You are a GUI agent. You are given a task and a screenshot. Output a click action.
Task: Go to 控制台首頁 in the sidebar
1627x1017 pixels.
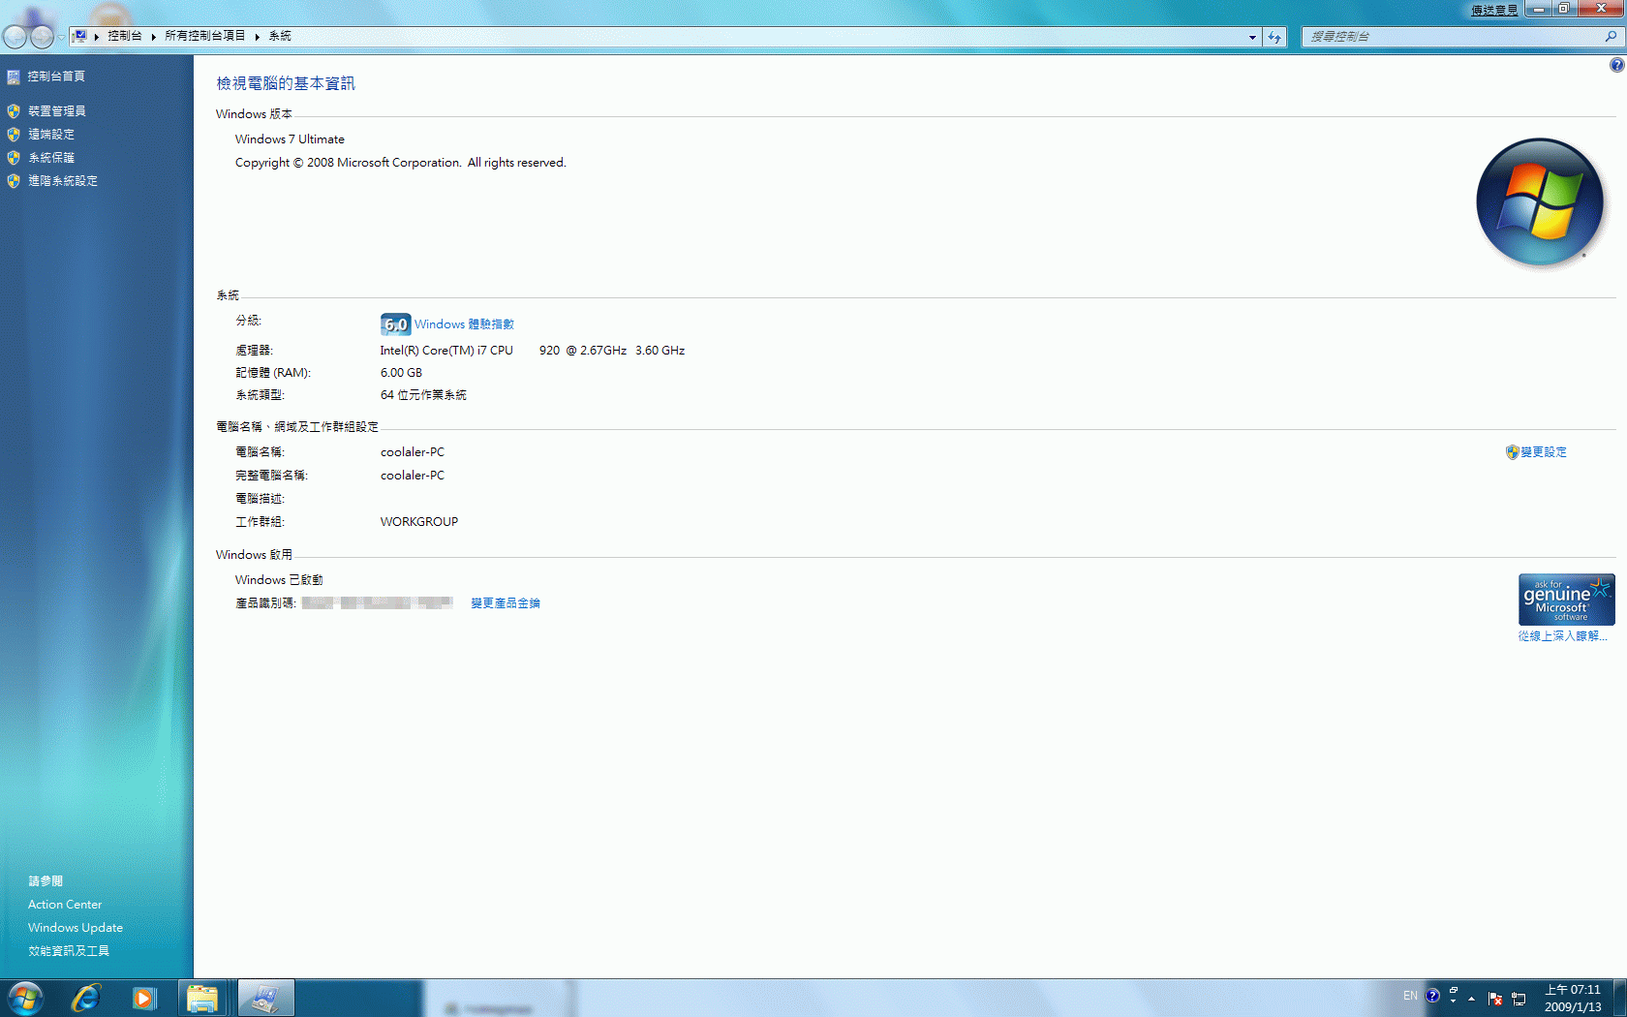point(56,77)
